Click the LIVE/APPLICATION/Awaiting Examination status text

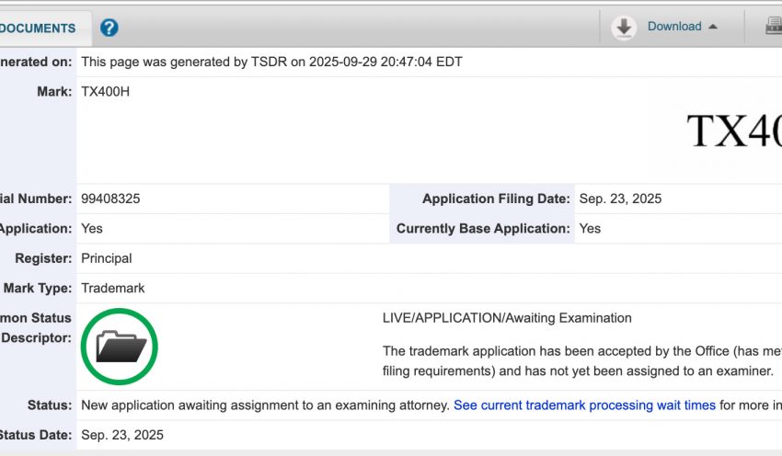point(507,318)
